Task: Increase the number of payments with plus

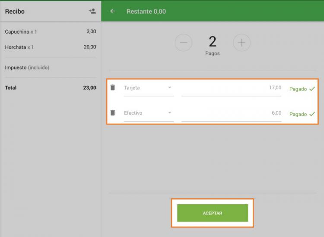Action: point(241,43)
